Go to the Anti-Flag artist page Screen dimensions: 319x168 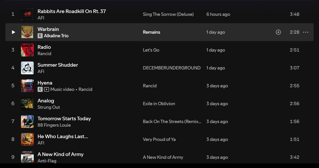click(47, 161)
